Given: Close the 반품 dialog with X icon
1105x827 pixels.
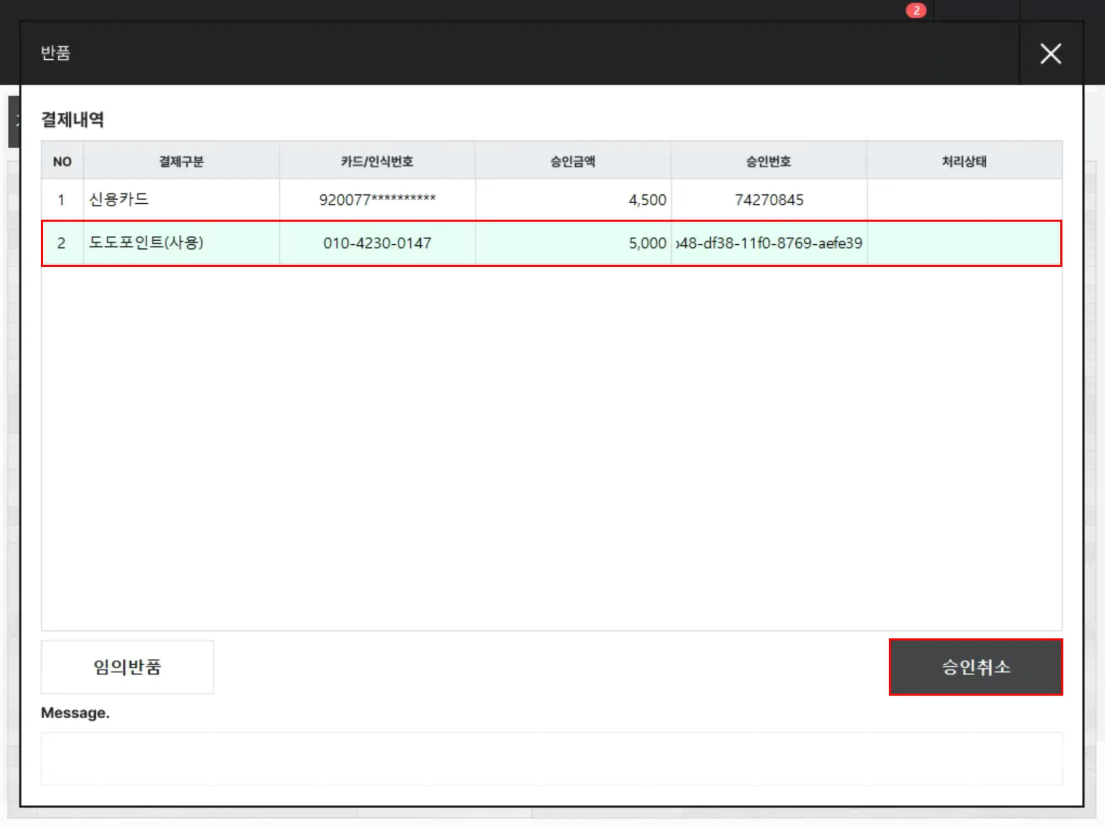Looking at the screenshot, I should [x=1050, y=53].
